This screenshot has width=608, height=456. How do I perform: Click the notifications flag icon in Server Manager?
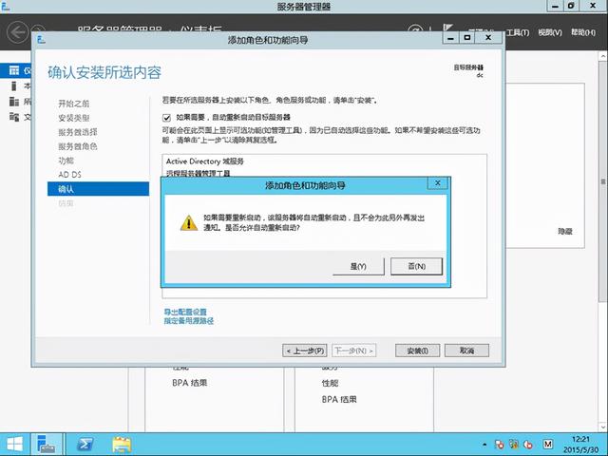(x=447, y=28)
